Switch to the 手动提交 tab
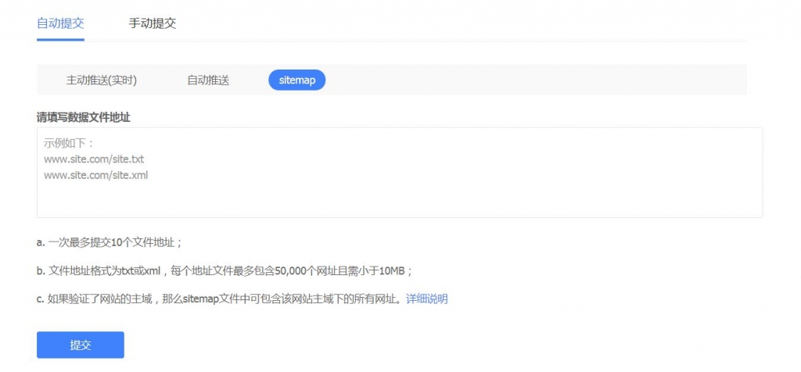Viewport: 801px width, 372px height. [x=153, y=23]
